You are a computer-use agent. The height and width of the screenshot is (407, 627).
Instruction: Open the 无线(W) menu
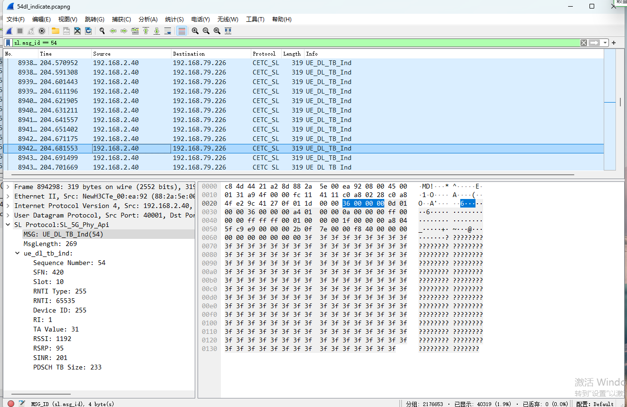pyautogui.click(x=228, y=19)
